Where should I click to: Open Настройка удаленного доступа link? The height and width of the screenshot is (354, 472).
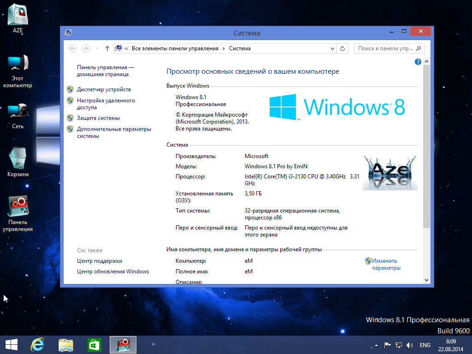(106, 104)
